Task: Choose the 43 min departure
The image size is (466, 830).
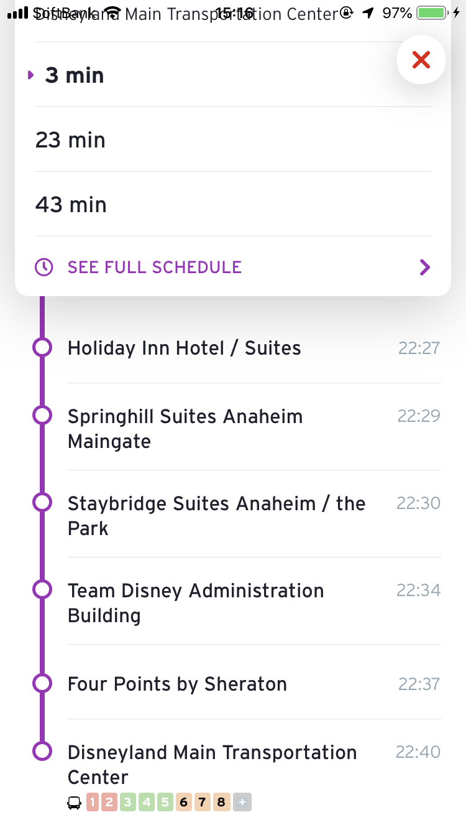Action: (232, 205)
